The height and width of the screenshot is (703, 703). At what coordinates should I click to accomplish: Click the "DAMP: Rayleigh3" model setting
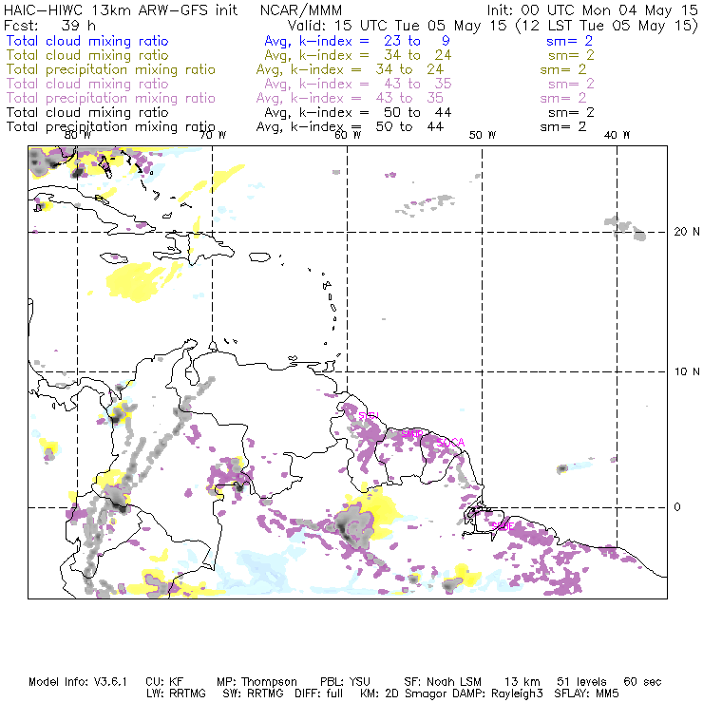click(x=497, y=693)
